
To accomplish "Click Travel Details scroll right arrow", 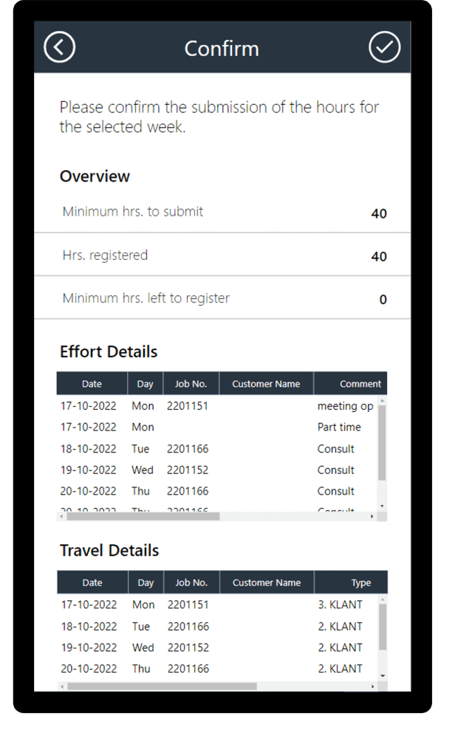I will [372, 687].
